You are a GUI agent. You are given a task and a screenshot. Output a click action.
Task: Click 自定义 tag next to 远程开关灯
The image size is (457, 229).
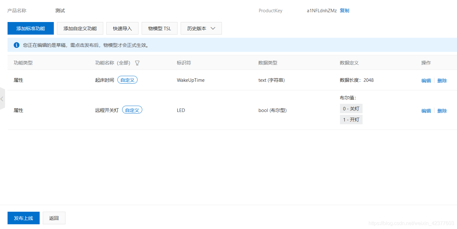pos(132,110)
